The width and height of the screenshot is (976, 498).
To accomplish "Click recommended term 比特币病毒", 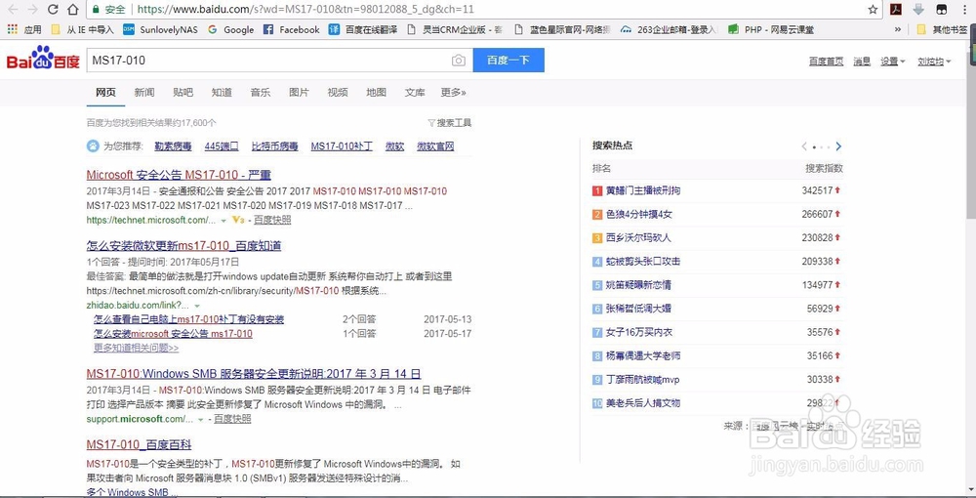I will click(274, 146).
